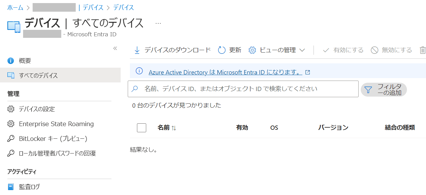426x195 pixels.
Task: Click the first デバイス breadcrumb link
Action: [x=93, y=7]
